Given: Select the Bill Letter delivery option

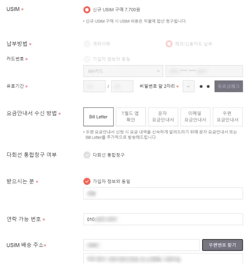Looking at the screenshot, I should click(98, 117).
